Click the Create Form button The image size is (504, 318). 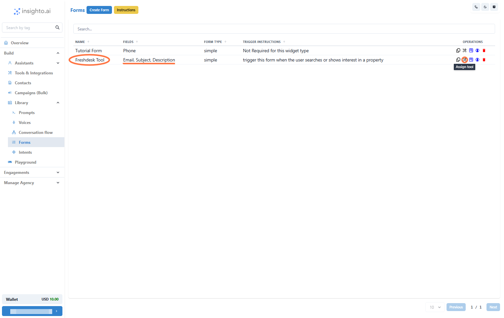click(99, 10)
